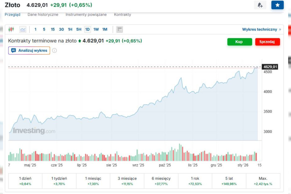291x194 pixels.
Task: Select the area chart type icon
Action: point(23,29)
